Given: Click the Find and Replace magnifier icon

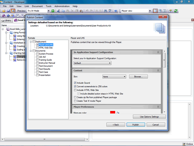Looking at the screenshot, I should click(x=81, y=11).
